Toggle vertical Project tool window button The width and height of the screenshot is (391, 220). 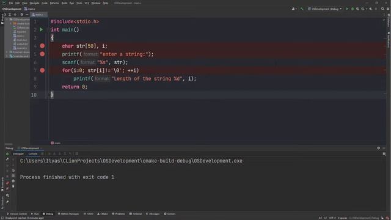(2, 19)
